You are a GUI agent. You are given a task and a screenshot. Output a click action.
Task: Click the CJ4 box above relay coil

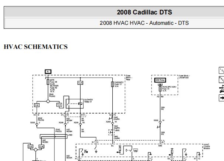tap(80, 83)
